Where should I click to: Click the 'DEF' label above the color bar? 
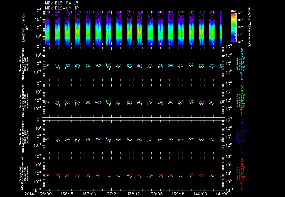click(234, 11)
